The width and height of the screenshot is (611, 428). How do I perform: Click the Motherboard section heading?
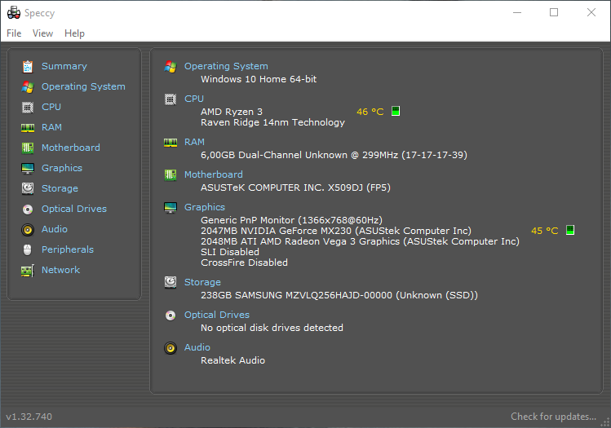click(x=213, y=174)
